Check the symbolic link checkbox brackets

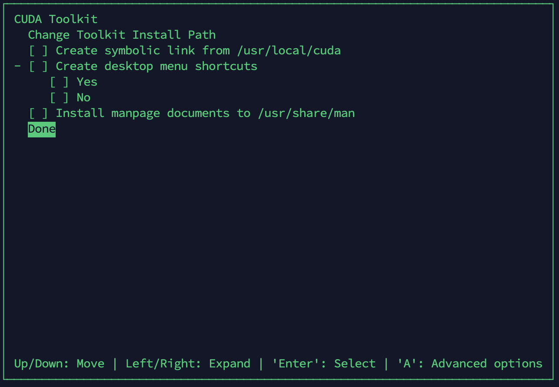(x=38, y=50)
